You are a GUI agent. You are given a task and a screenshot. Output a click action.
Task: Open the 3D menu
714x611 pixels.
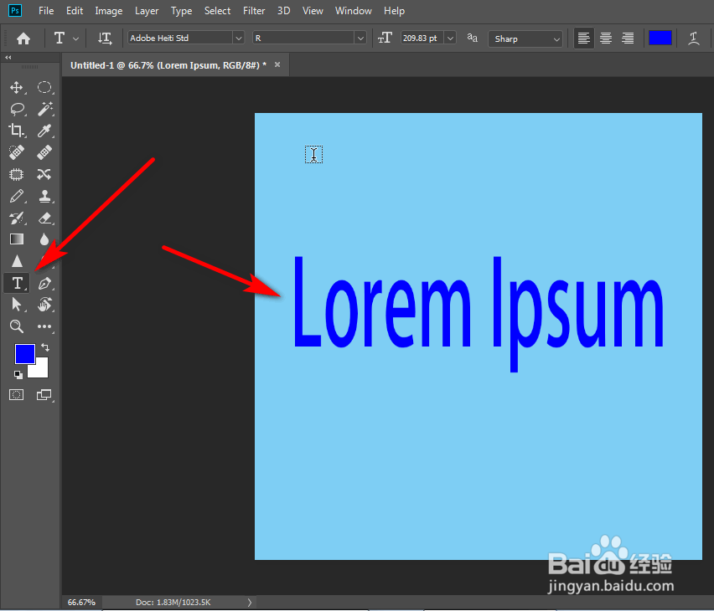click(284, 11)
